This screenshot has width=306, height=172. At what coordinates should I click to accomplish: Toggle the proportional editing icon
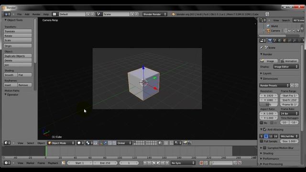[x=166, y=143]
